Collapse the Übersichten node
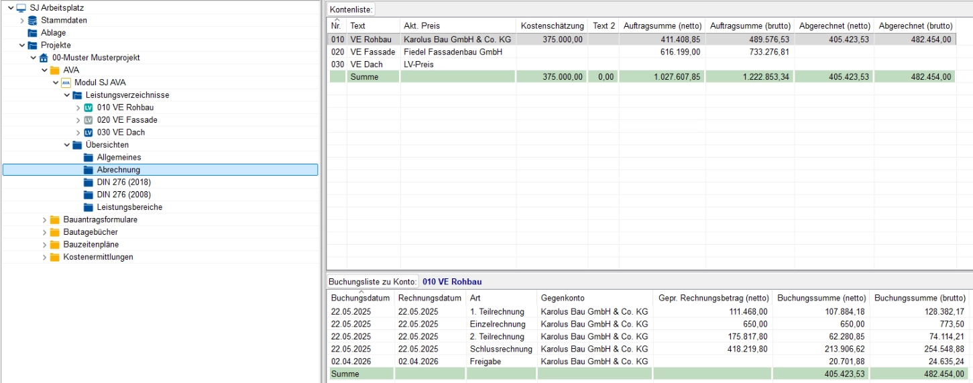 pyautogui.click(x=66, y=145)
